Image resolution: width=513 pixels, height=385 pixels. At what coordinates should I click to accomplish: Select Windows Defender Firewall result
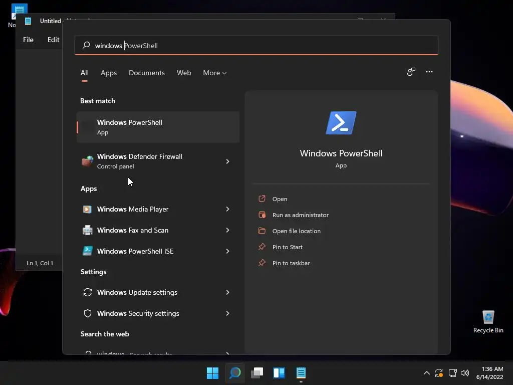[158, 161]
